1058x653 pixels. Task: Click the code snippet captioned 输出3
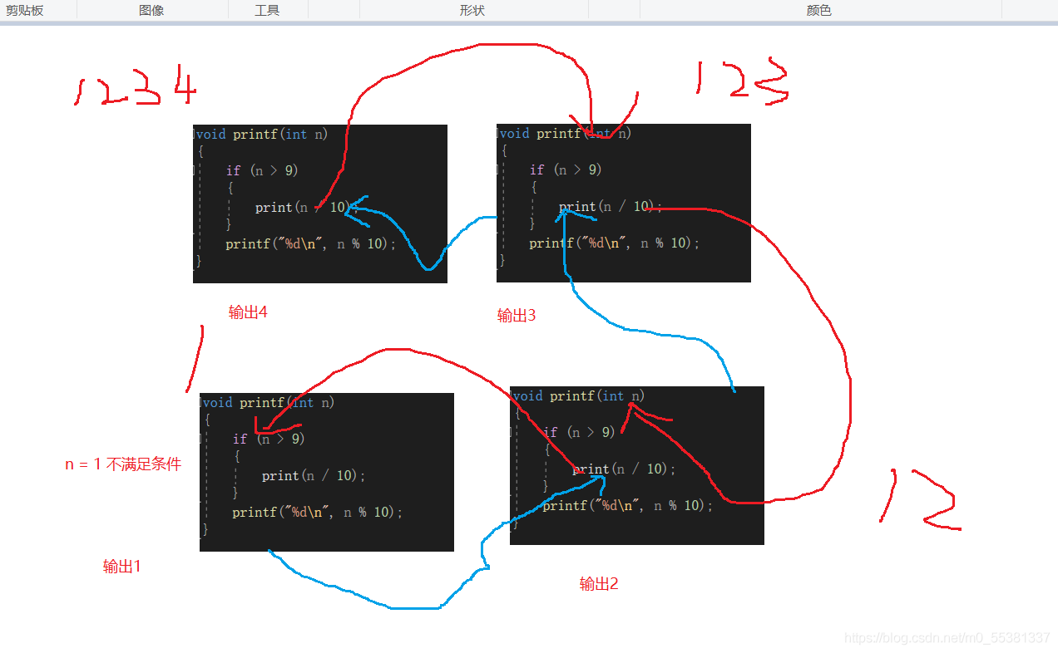coord(624,203)
